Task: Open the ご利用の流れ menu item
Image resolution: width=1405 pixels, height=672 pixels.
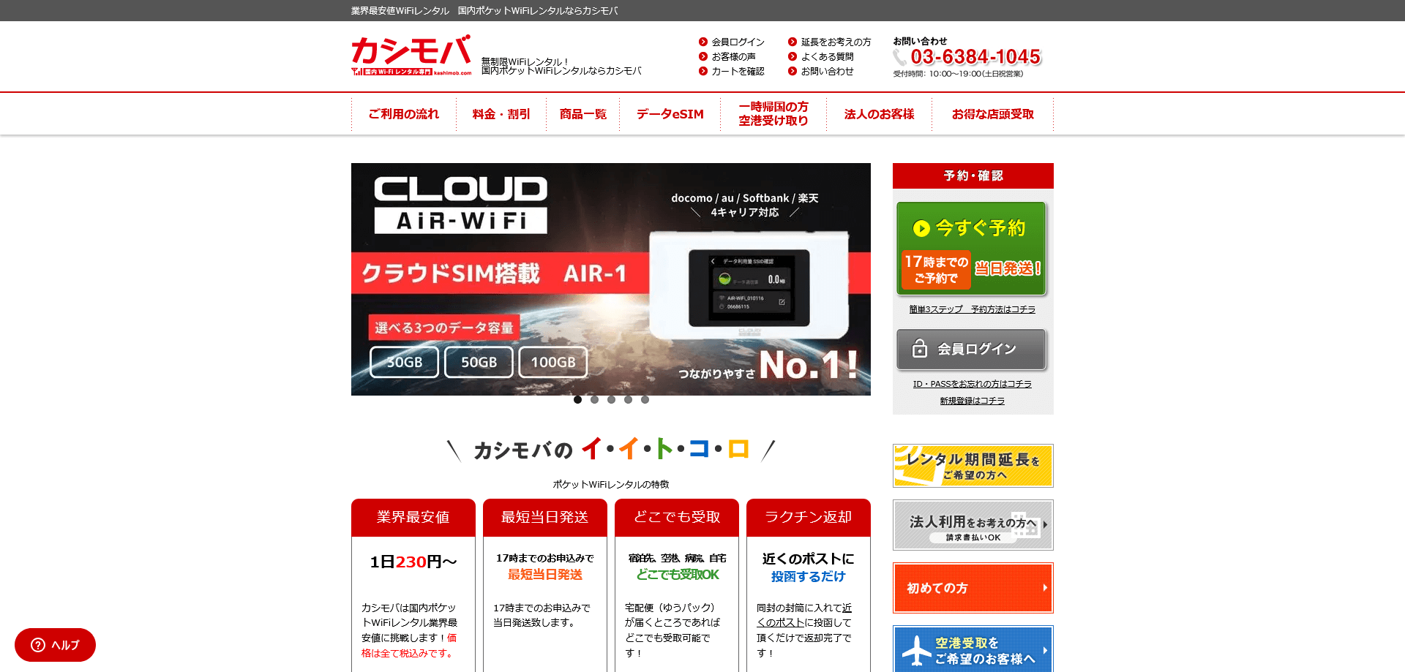Action: coord(403,113)
